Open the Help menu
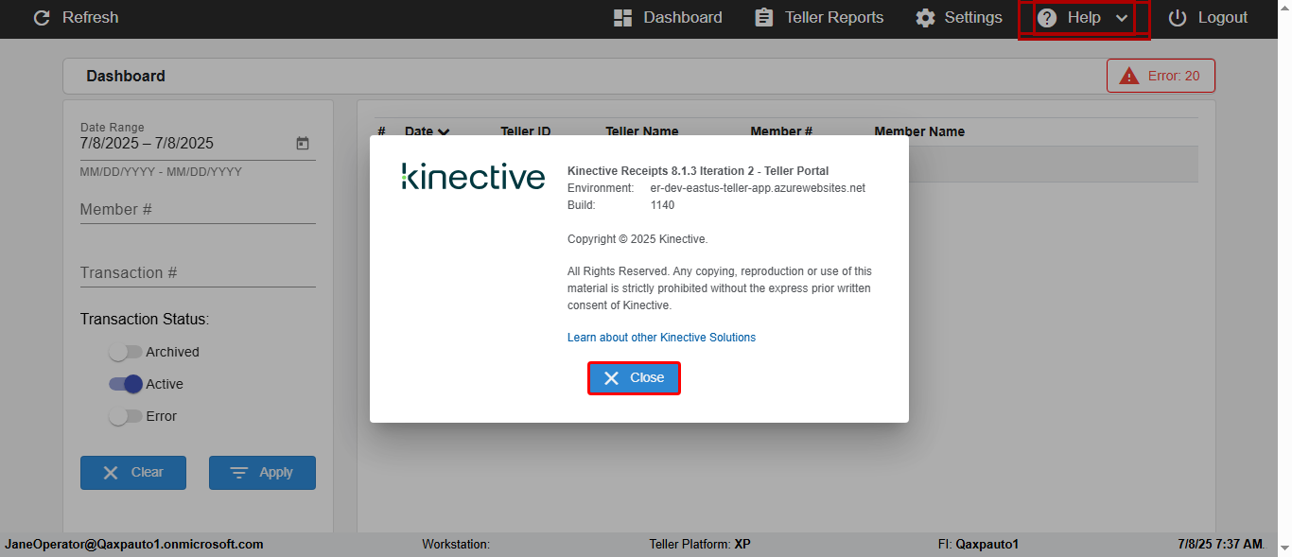 [1083, 18]
